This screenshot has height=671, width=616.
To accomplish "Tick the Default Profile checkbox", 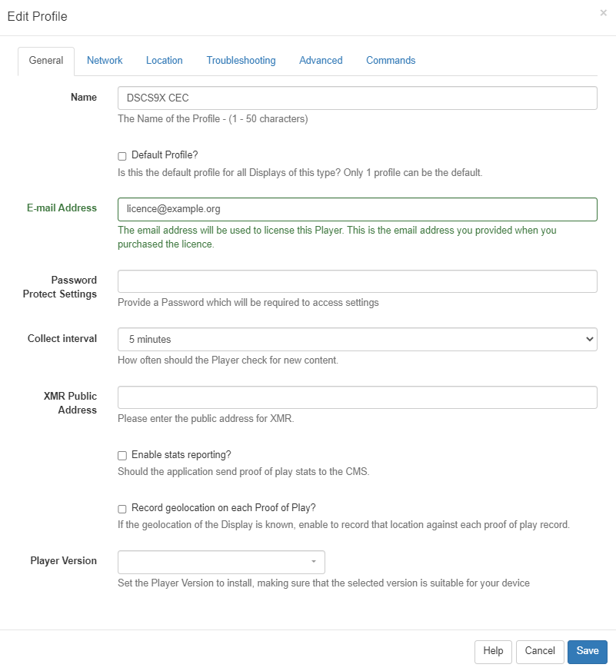I will (122, 156).
